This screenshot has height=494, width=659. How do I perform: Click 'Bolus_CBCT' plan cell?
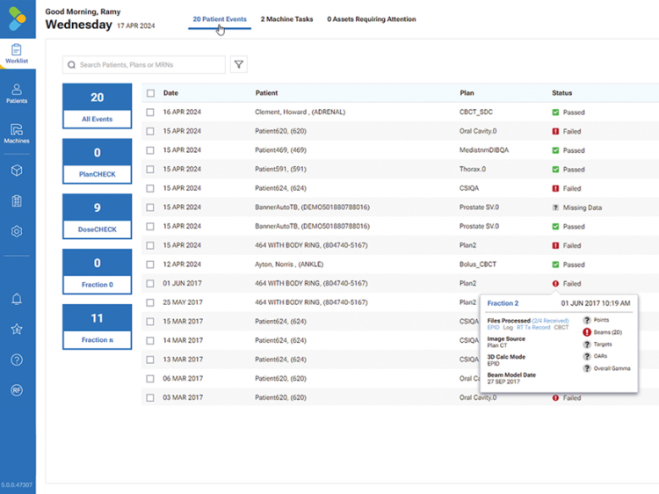[477, 265]
